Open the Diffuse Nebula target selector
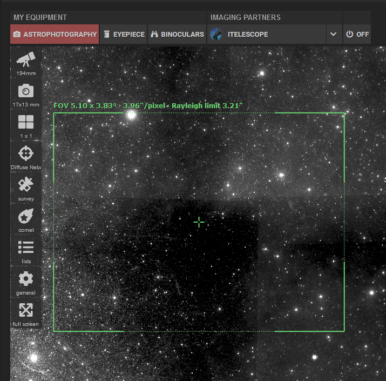Viewport: 386px width, 381px height. [26, 157]
